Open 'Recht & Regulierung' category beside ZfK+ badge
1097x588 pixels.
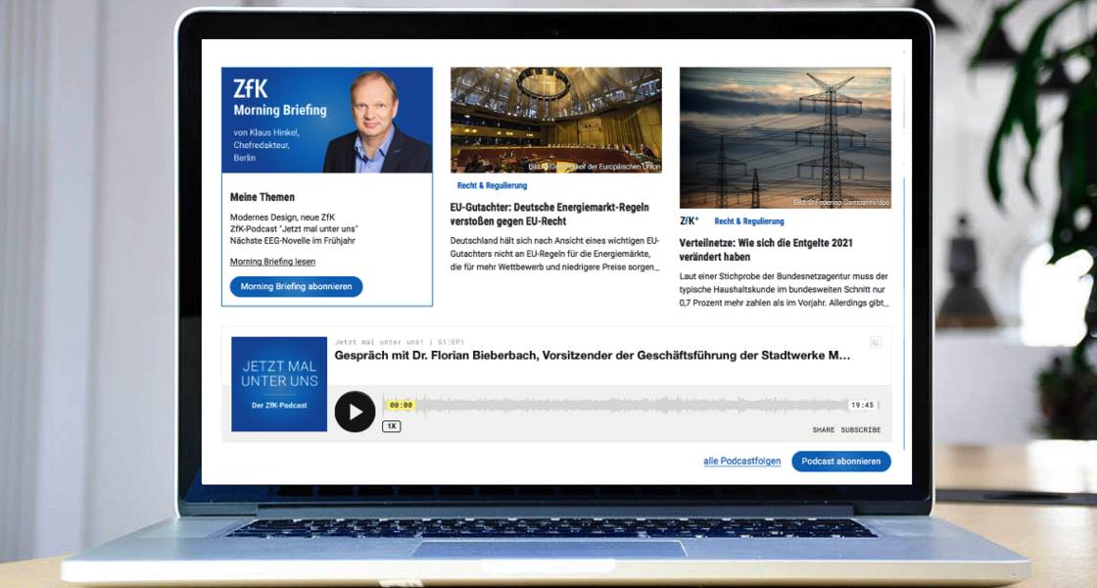pyautogui.click(x=748, y=221)
